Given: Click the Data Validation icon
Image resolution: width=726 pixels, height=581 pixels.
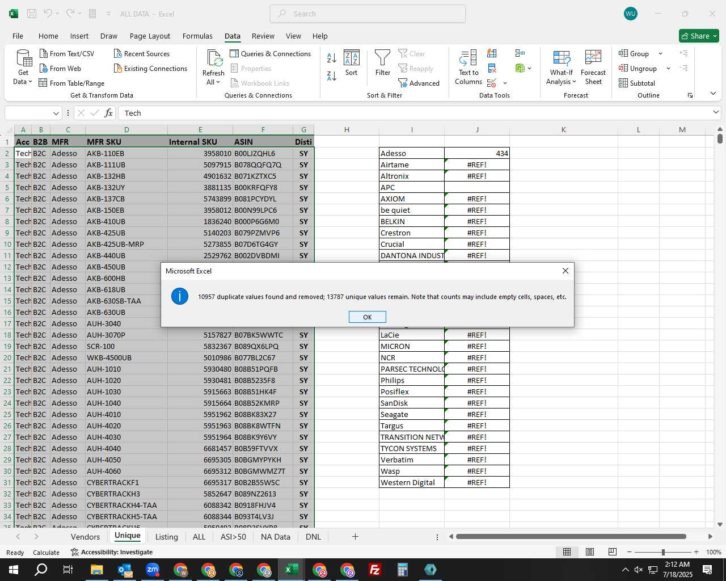Looking at the screenshot, I should coord(492,83).
